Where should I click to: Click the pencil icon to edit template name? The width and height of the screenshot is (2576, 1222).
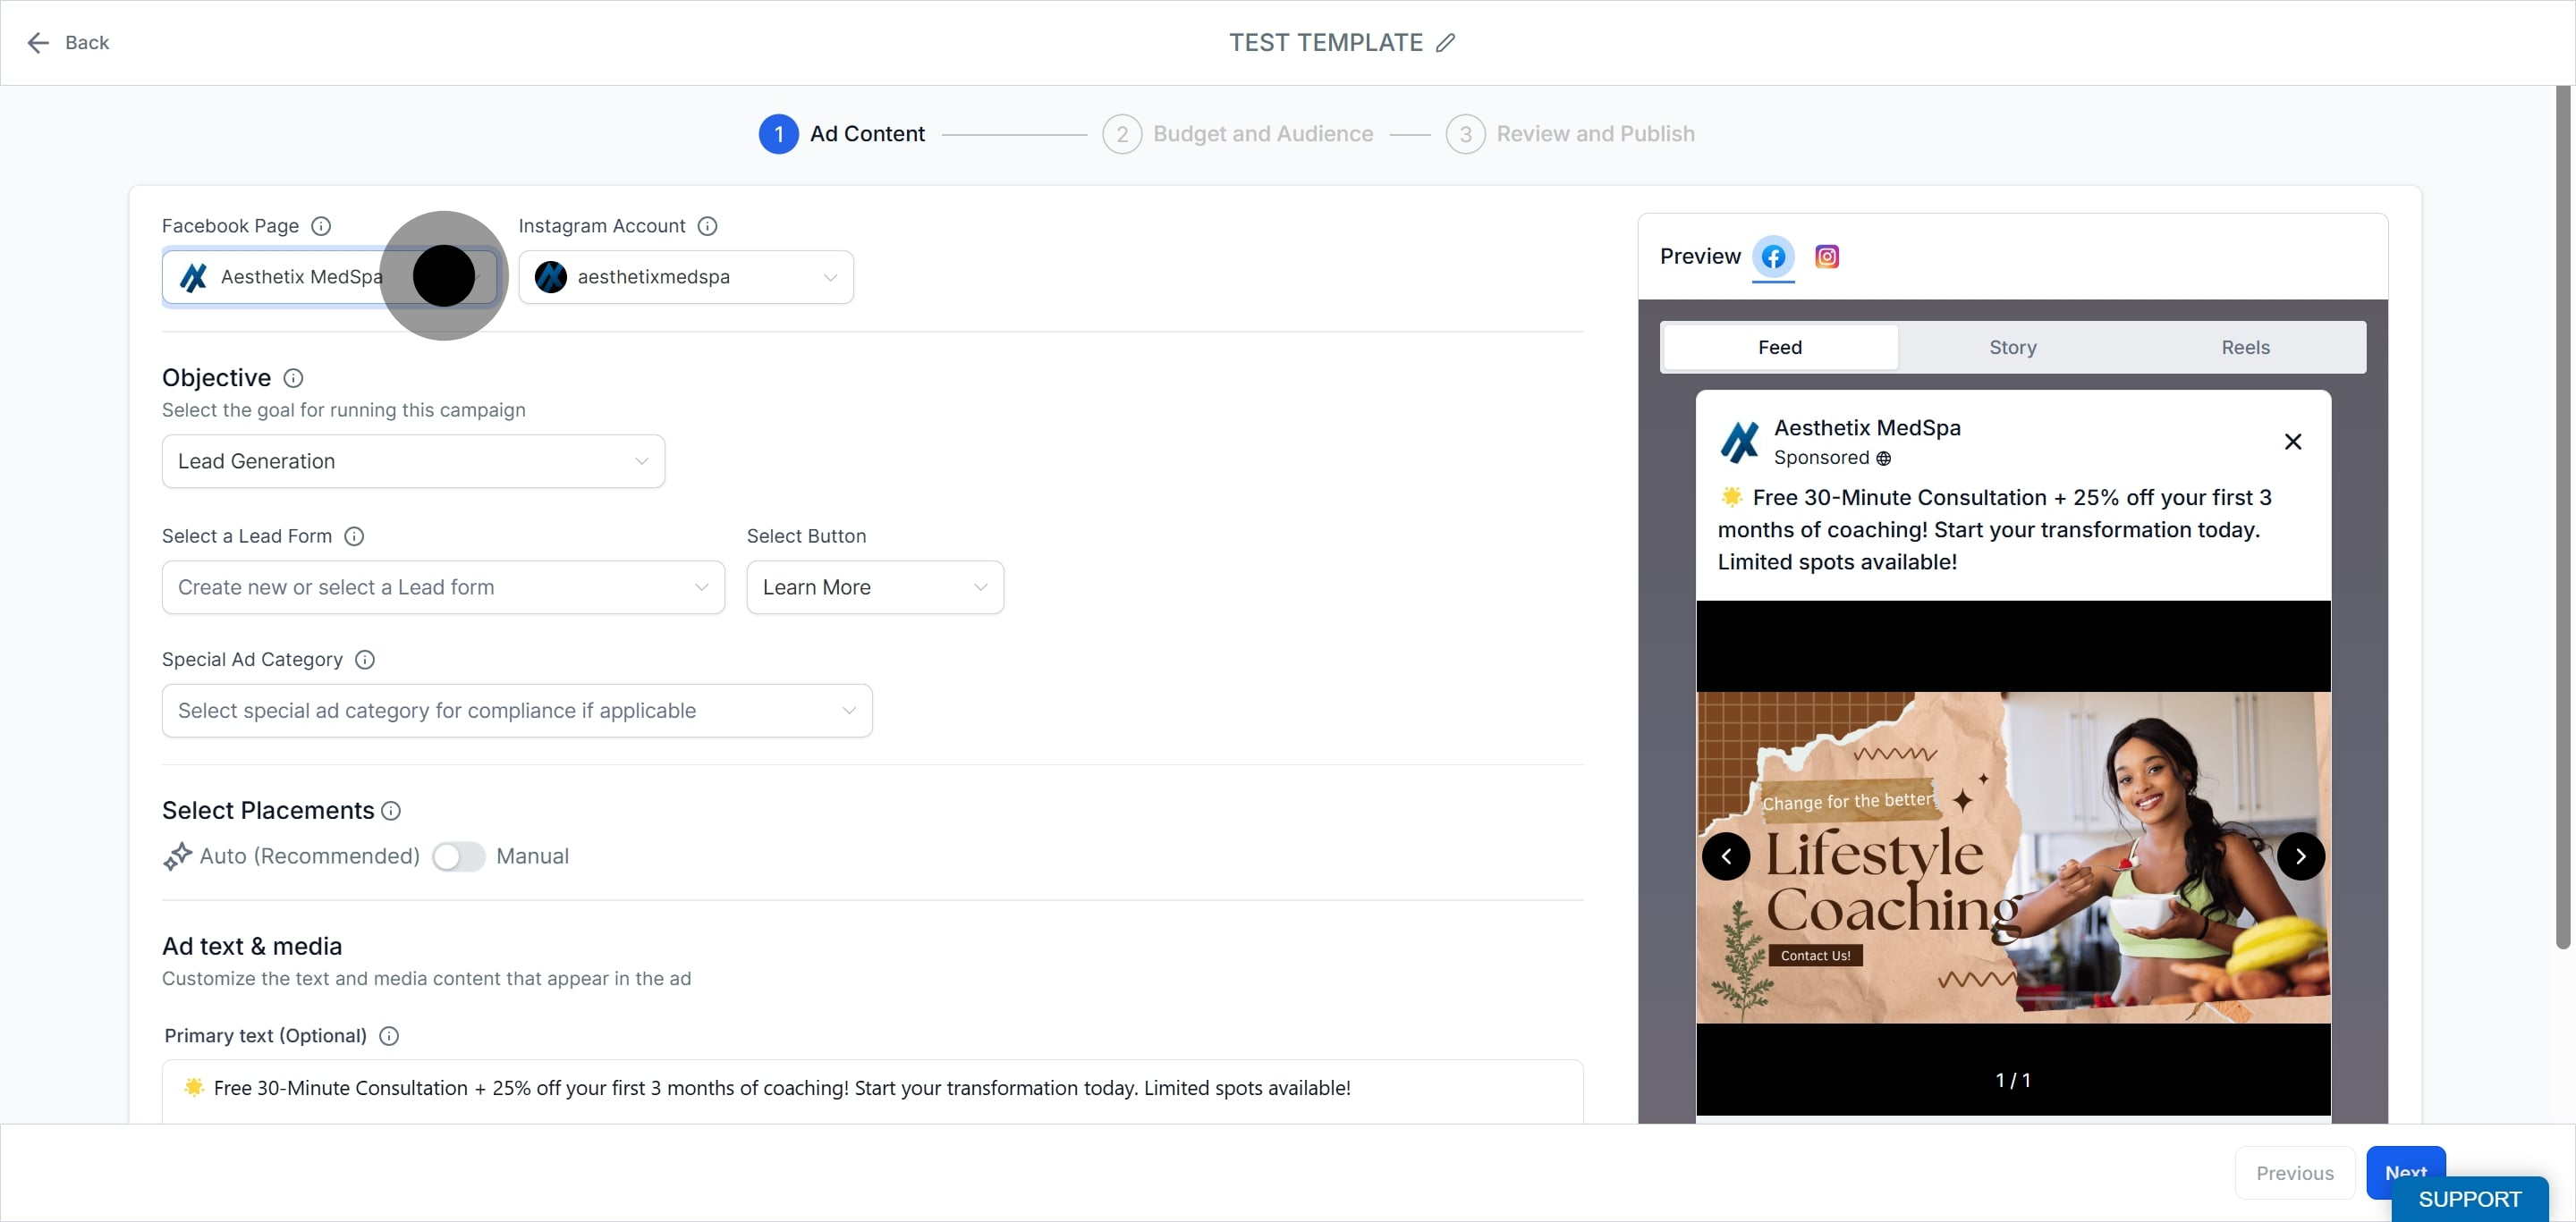click(x=1445, y=43)
